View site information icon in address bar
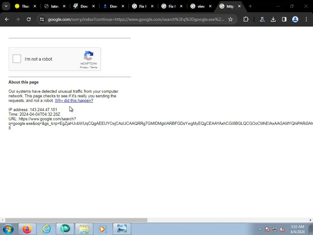Screen dimensions: 313x235 (42, 19)
